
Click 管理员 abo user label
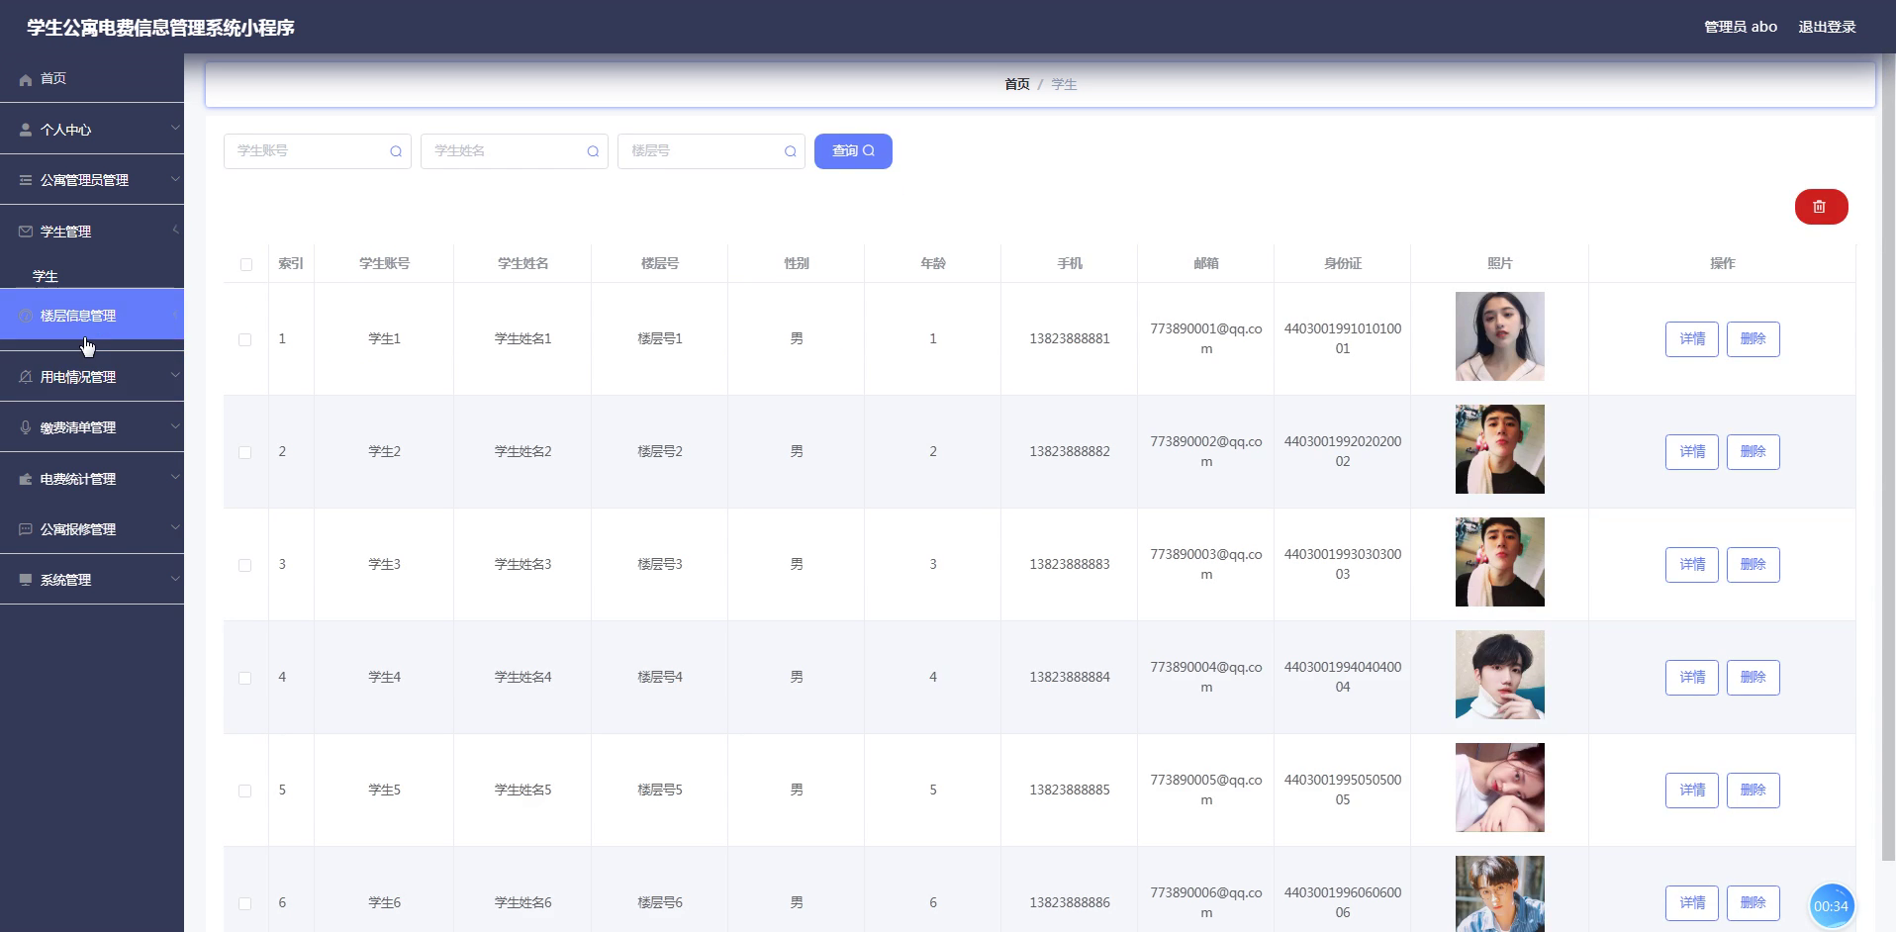pyautogui.click(x=1741, y=27)
